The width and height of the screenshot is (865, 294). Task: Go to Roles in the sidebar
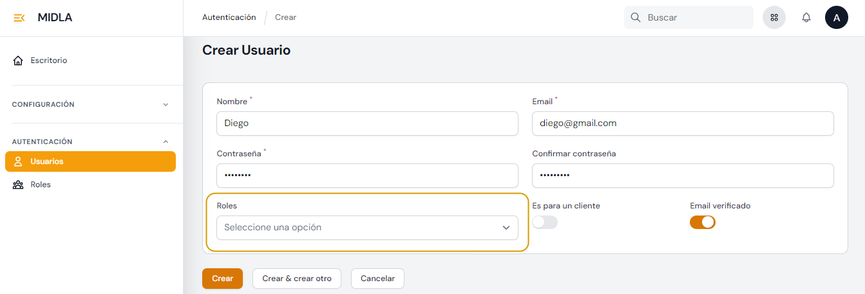coord(41,185)
